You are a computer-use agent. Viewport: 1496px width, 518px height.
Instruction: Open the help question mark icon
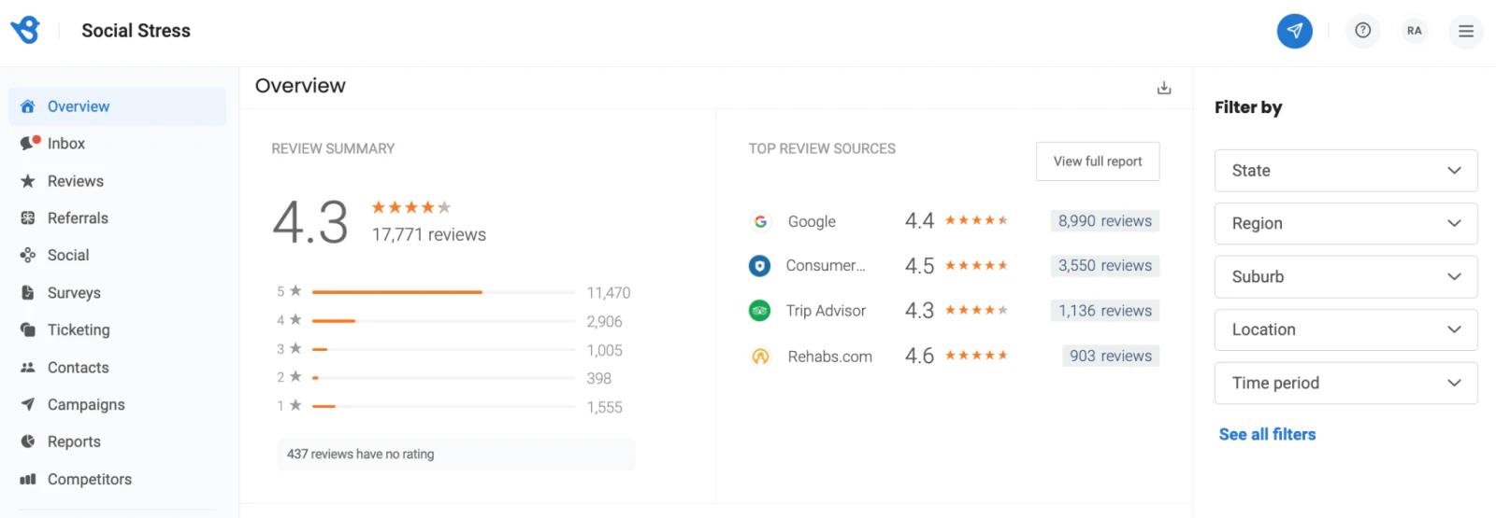pos(1362,31)
